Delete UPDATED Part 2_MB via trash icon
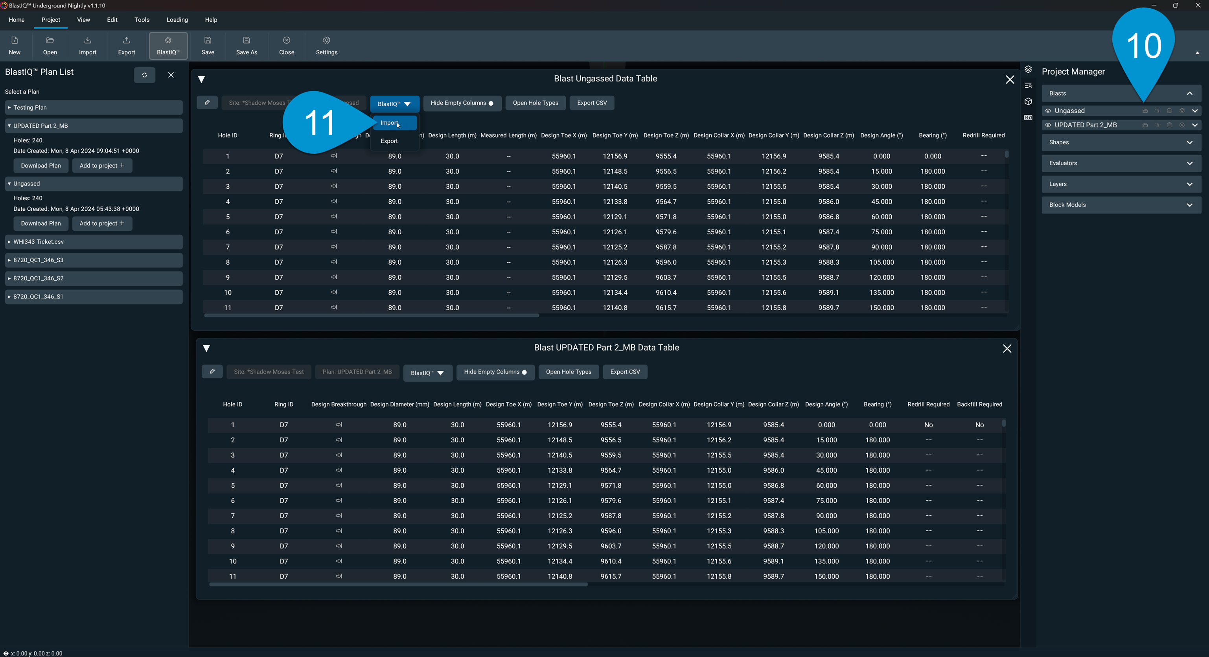The image size is (1209, 657). (x=1169, y=125)
